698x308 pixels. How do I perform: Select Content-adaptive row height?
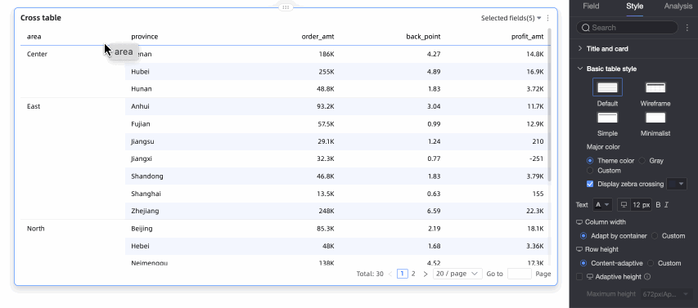[583, 263]
